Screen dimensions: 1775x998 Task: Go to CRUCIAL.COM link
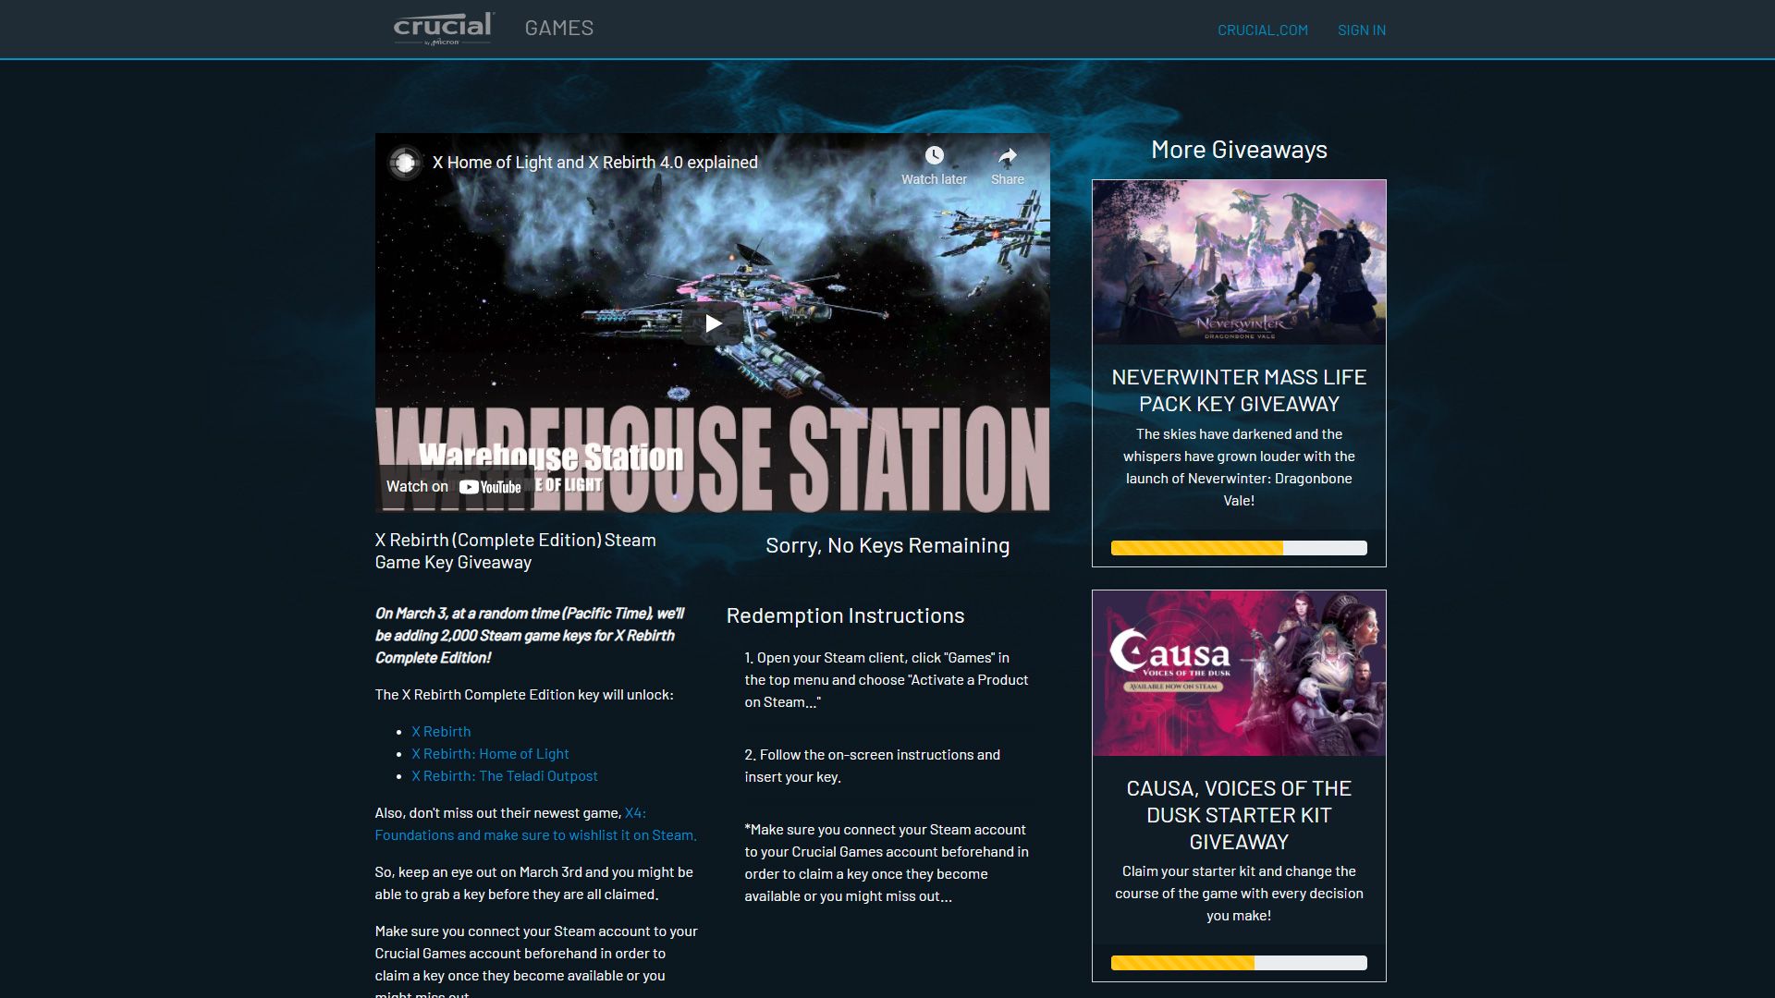pyautogui.click(x=1263, y=30)
